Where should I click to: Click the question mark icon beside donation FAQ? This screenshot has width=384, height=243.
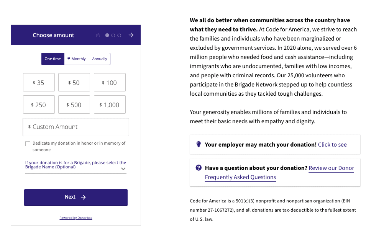click(x=199, y=168)
